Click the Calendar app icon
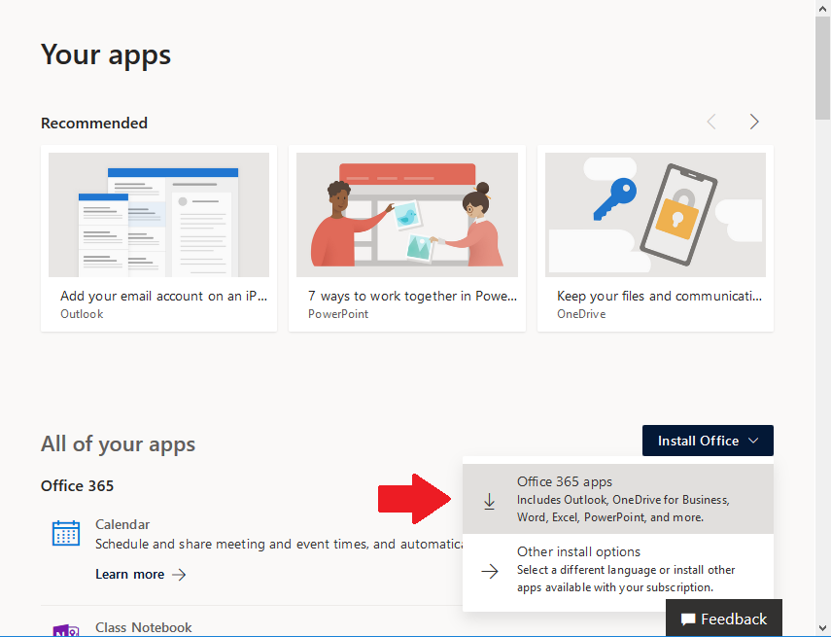This screenshot has height=637, width=831. [66, 533]
